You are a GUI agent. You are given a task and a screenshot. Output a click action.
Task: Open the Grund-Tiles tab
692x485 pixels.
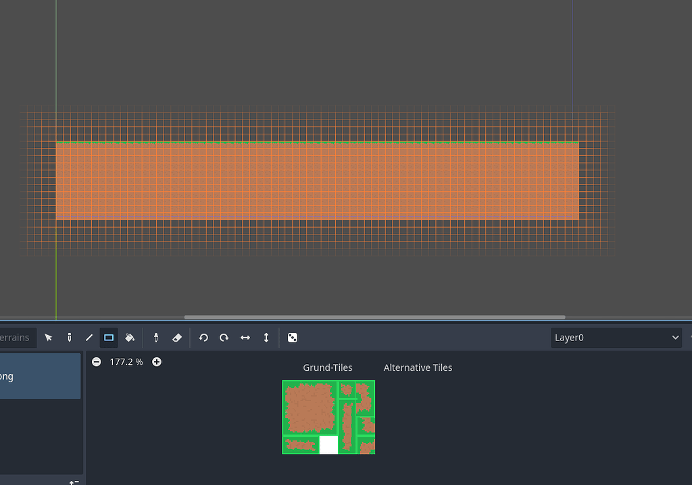(x=328, y=367)
